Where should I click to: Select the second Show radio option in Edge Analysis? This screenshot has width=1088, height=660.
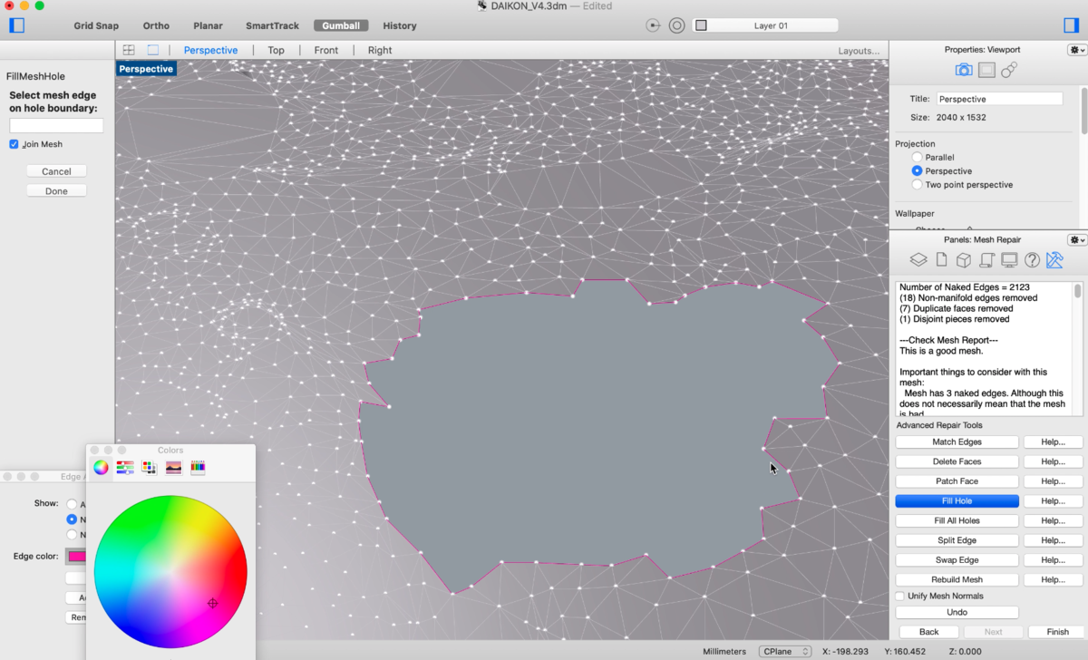(x=72, y=519)
